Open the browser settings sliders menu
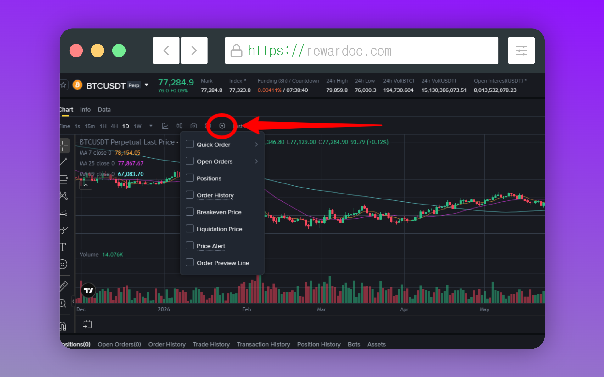604x377 pixels. point(521,51)
